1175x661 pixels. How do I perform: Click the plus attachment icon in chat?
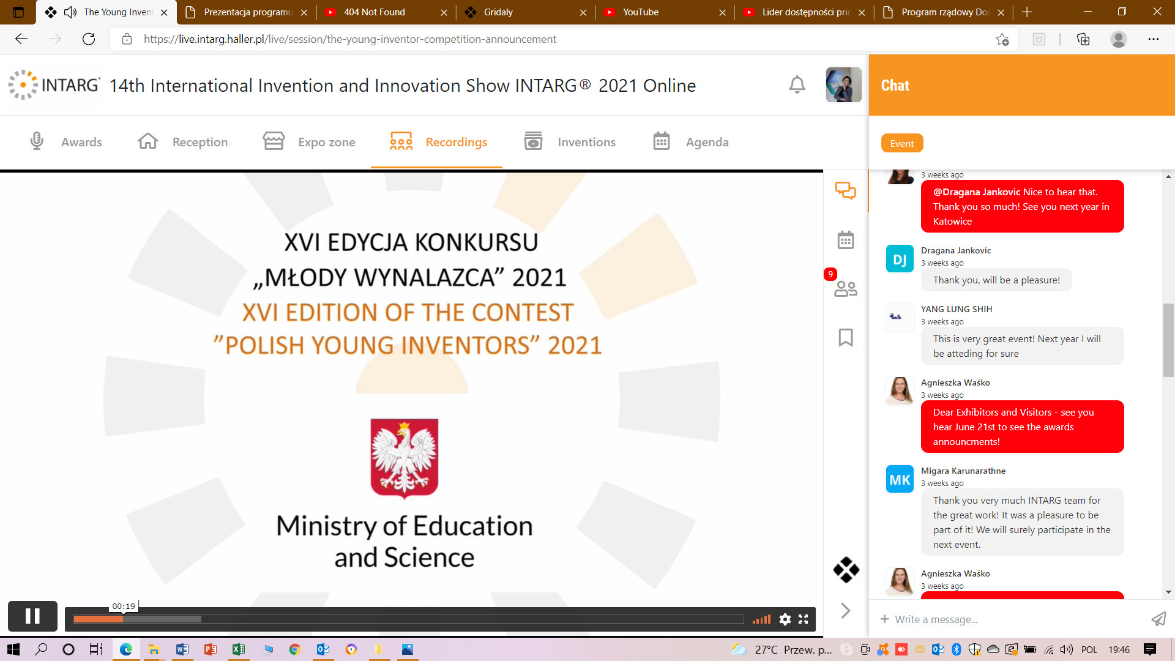(884, 619)
